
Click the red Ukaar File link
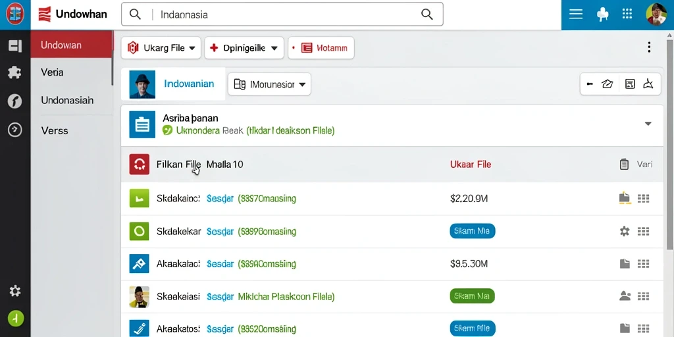(471, 164)
